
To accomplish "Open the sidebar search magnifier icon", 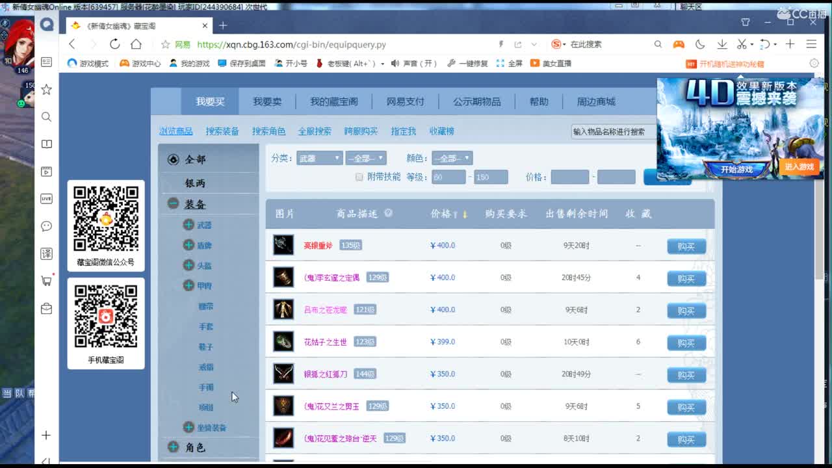I will [46, 117].
